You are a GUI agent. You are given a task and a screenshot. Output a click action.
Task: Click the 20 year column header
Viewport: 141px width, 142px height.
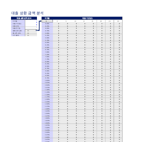tap(101, 21)
